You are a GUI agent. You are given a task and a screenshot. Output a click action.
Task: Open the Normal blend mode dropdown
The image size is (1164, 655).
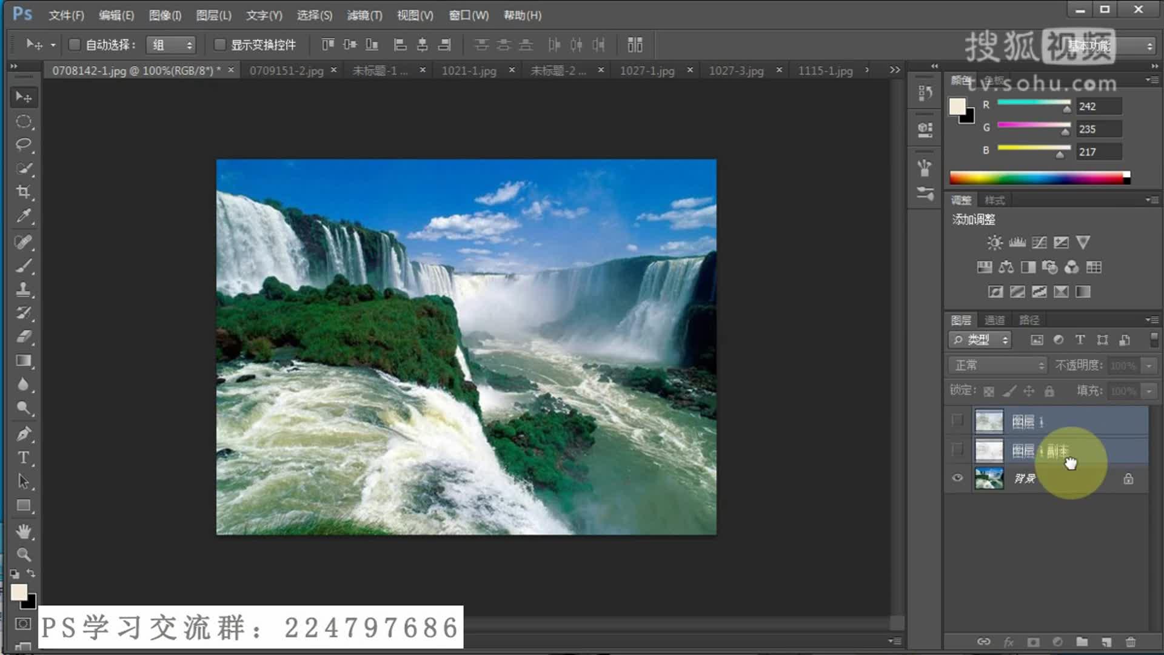click(998, 365)
